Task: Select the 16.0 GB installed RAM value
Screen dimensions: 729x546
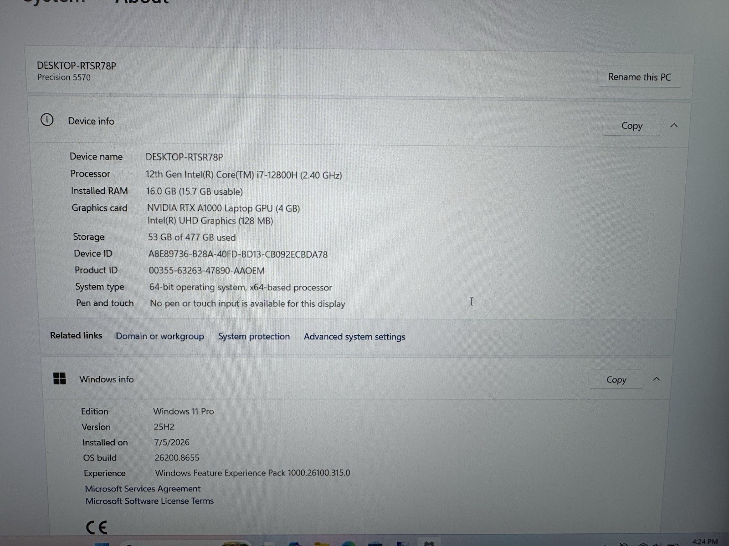Action: [195, 192]
